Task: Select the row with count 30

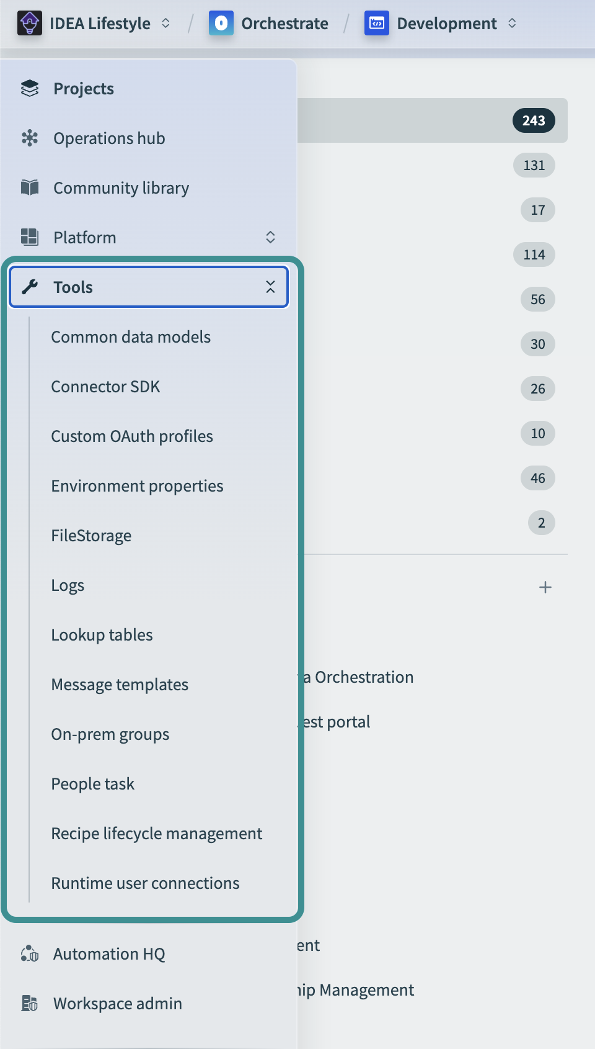Action: pos(433,344)
